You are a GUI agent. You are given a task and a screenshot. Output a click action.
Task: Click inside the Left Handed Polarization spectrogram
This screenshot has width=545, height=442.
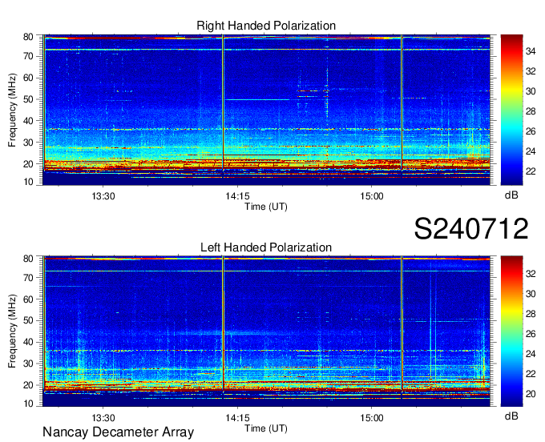(266, 331)
